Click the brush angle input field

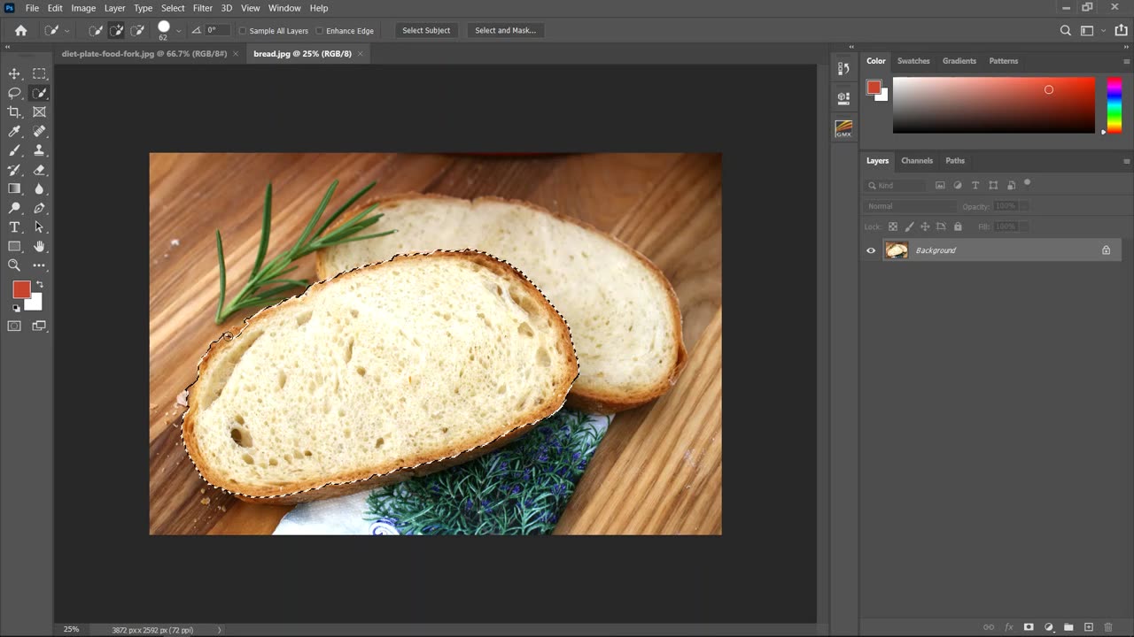(x=217, y=30)
